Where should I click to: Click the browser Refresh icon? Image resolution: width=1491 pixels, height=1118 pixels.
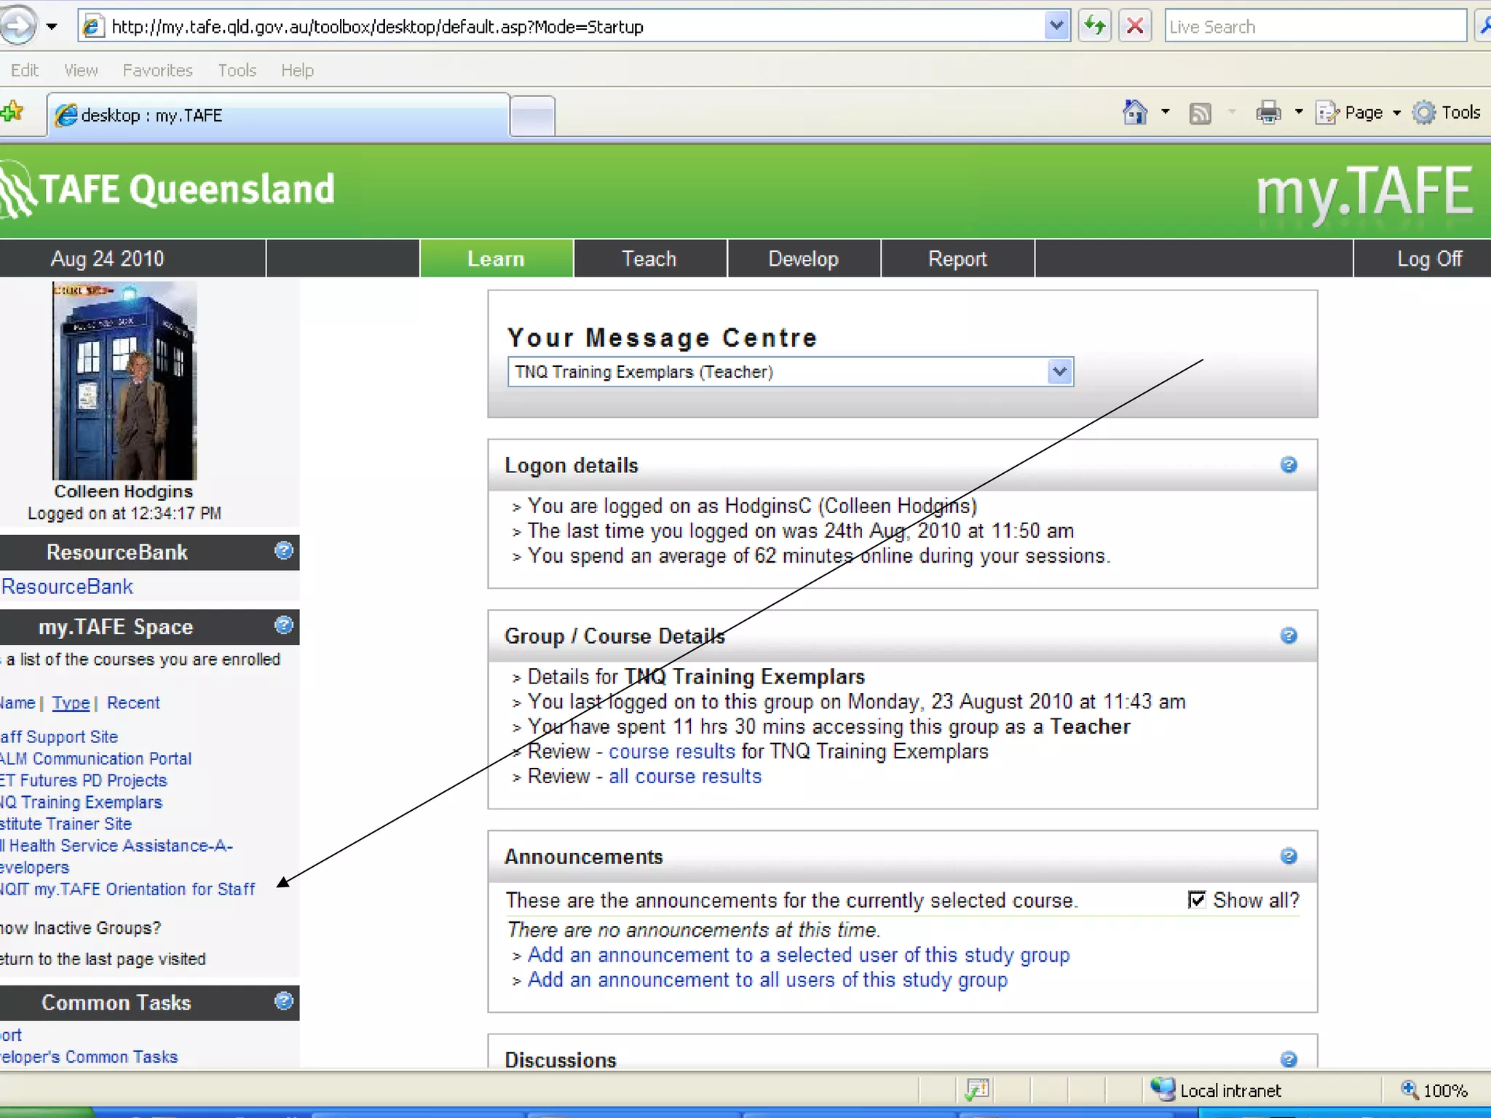(x=1094, y=27)
